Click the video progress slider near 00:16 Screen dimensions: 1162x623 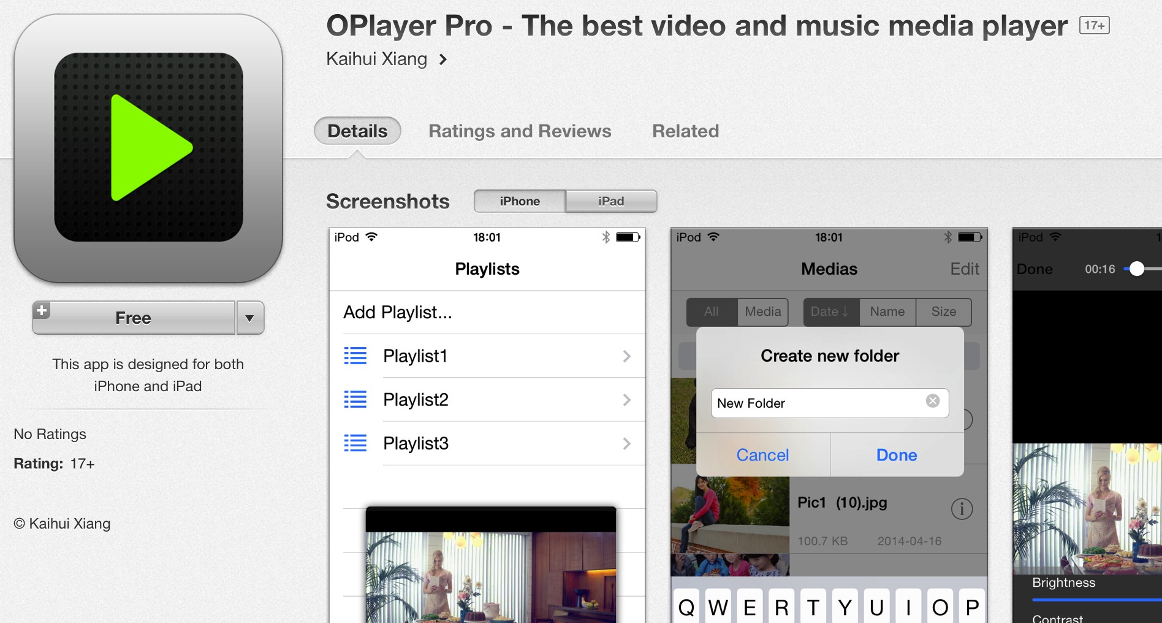coord(1138,268)
